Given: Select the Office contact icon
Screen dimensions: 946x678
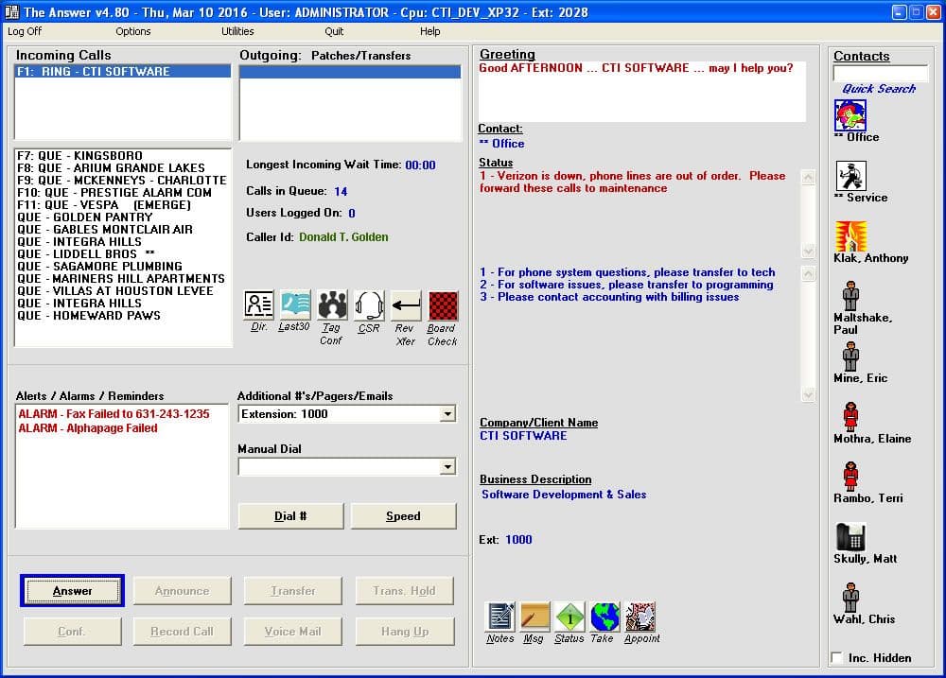Looking at the screenshot, I should [849, 113].
